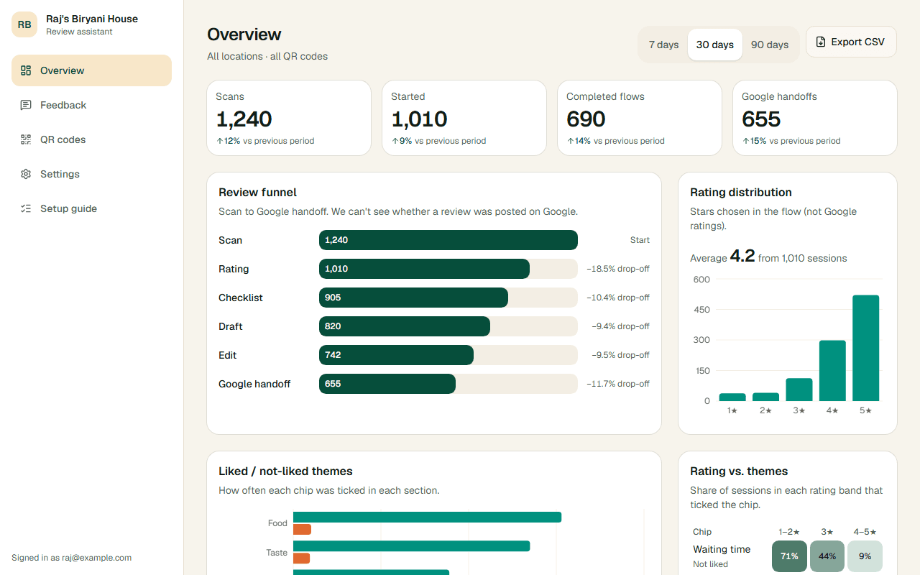Click the 9% Waiting time heatmap cell

click(x=865, y=556)
